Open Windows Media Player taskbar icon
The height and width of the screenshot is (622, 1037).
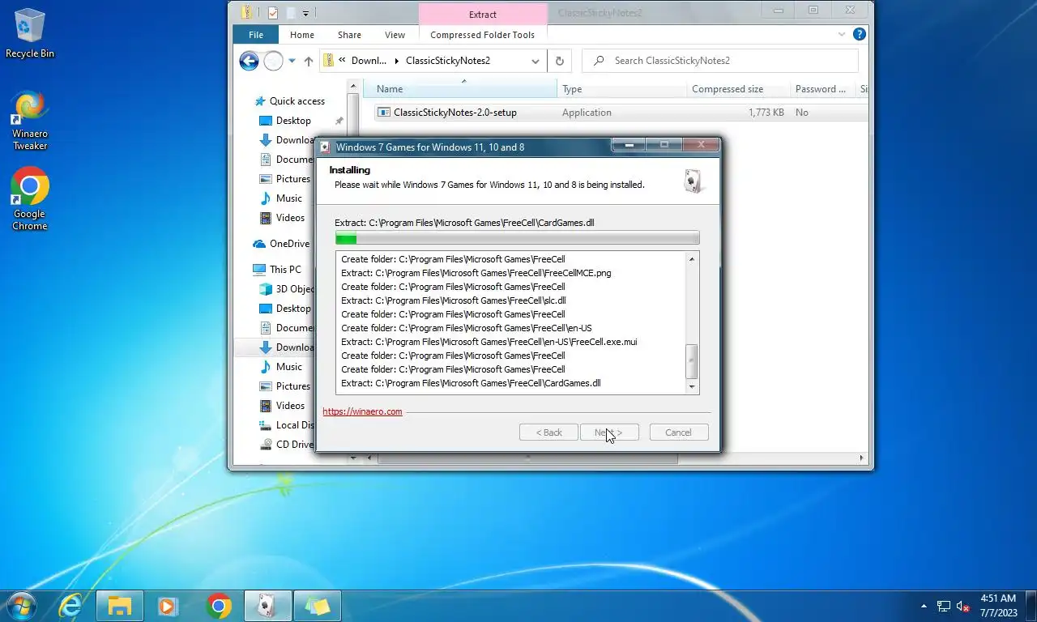[x=168, y=606]
